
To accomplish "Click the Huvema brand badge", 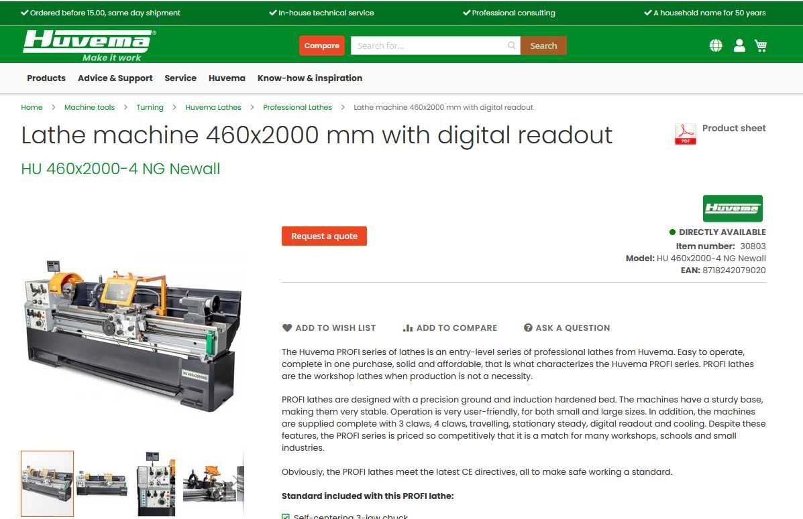I will click(x=733, y=208).
